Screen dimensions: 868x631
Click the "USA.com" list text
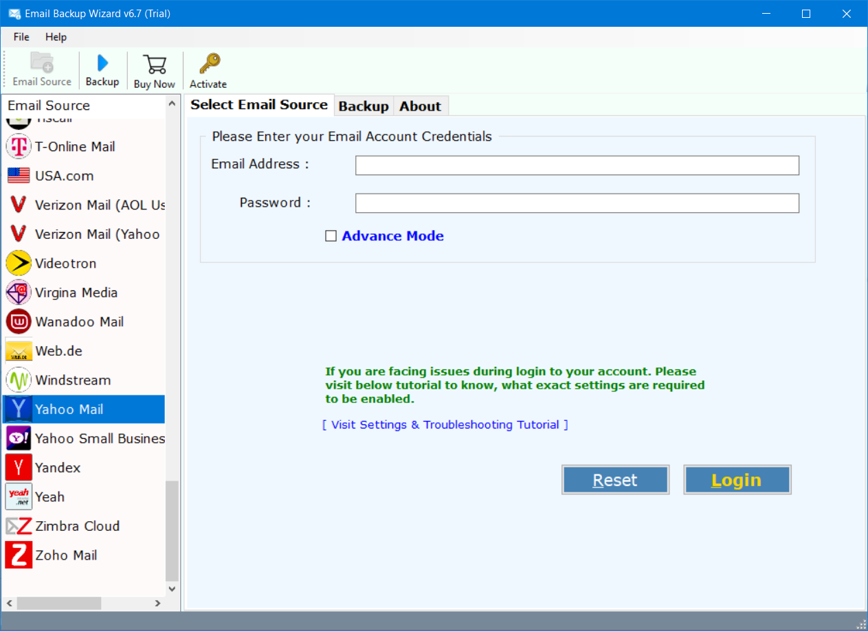pos(64,176)
